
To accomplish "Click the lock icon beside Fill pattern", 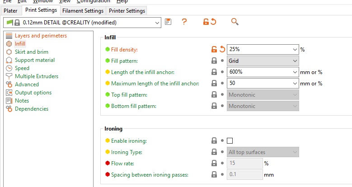I will point(214,61).
